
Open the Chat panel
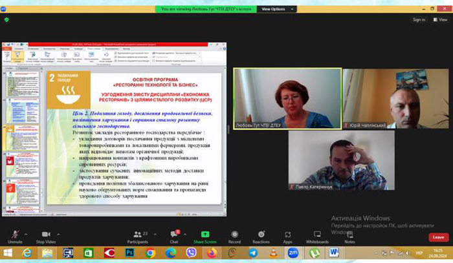pos(174,233)
